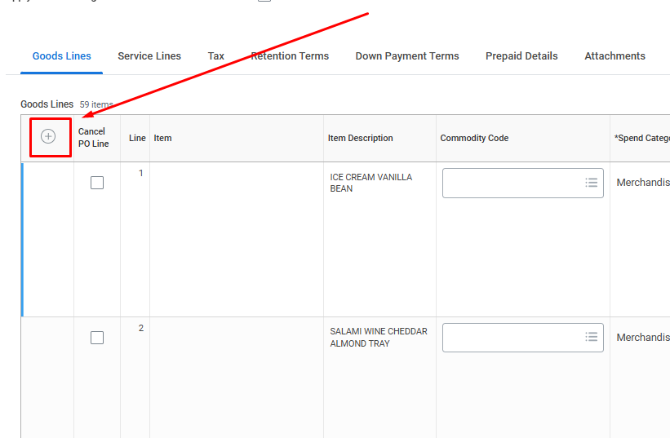View the Prepaid Details tab
The height and width of the screenshot is (438, 670).
521,56
